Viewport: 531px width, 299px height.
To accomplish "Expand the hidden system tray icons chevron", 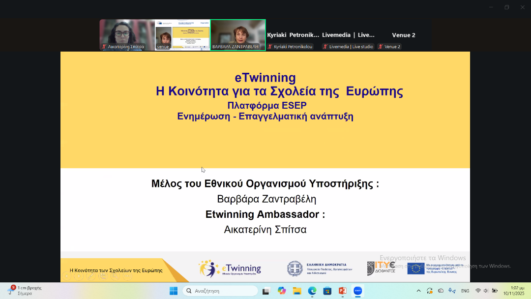I will 418,291.
